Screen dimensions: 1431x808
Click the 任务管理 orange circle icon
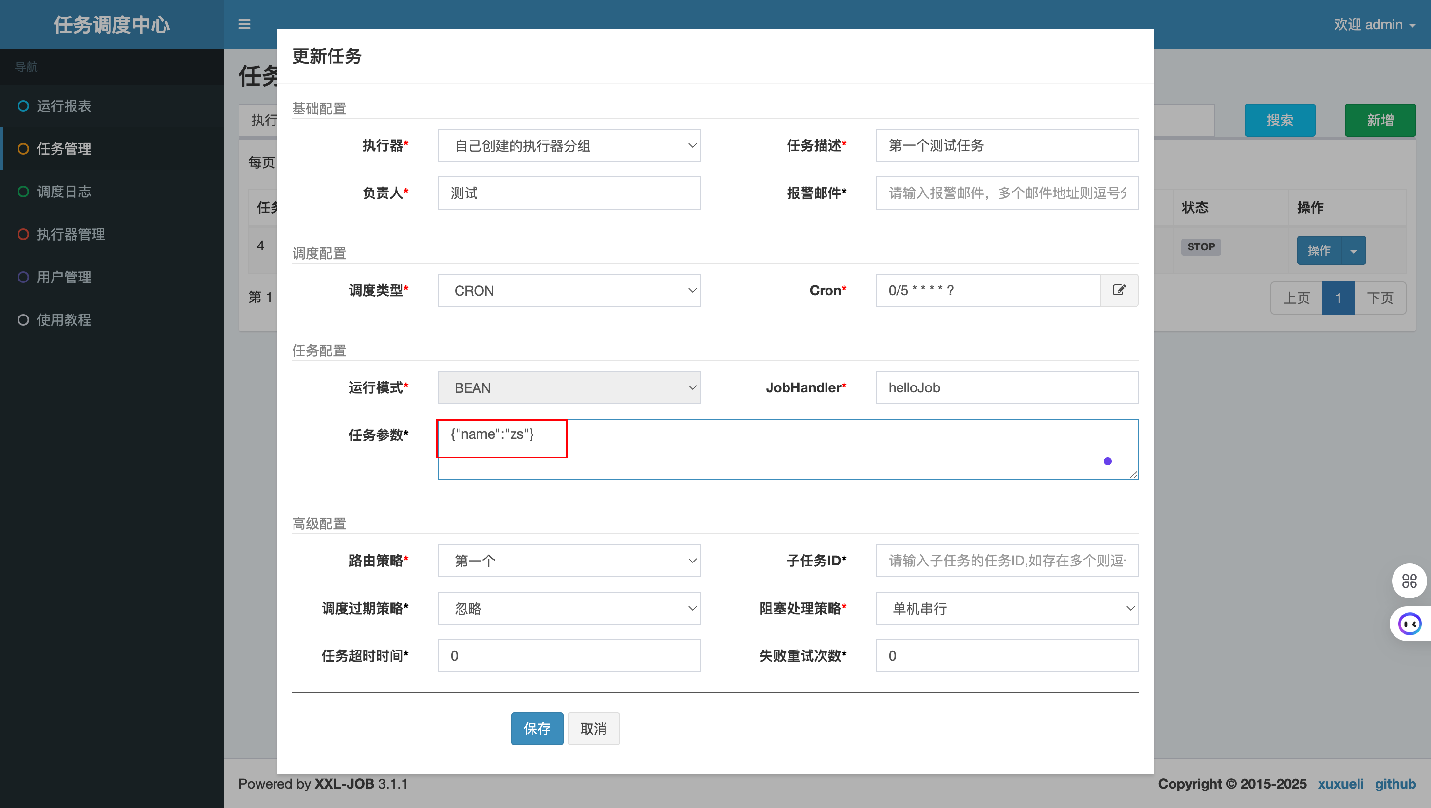[x=23, y=149]
